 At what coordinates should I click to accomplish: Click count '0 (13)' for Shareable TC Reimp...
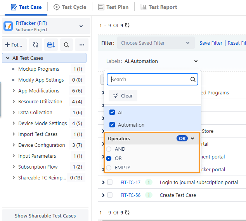(x=76, y=177)
